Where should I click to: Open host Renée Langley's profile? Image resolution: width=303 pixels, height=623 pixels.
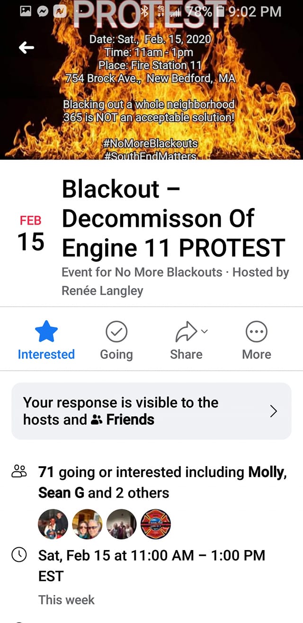(x=102, y=290)
